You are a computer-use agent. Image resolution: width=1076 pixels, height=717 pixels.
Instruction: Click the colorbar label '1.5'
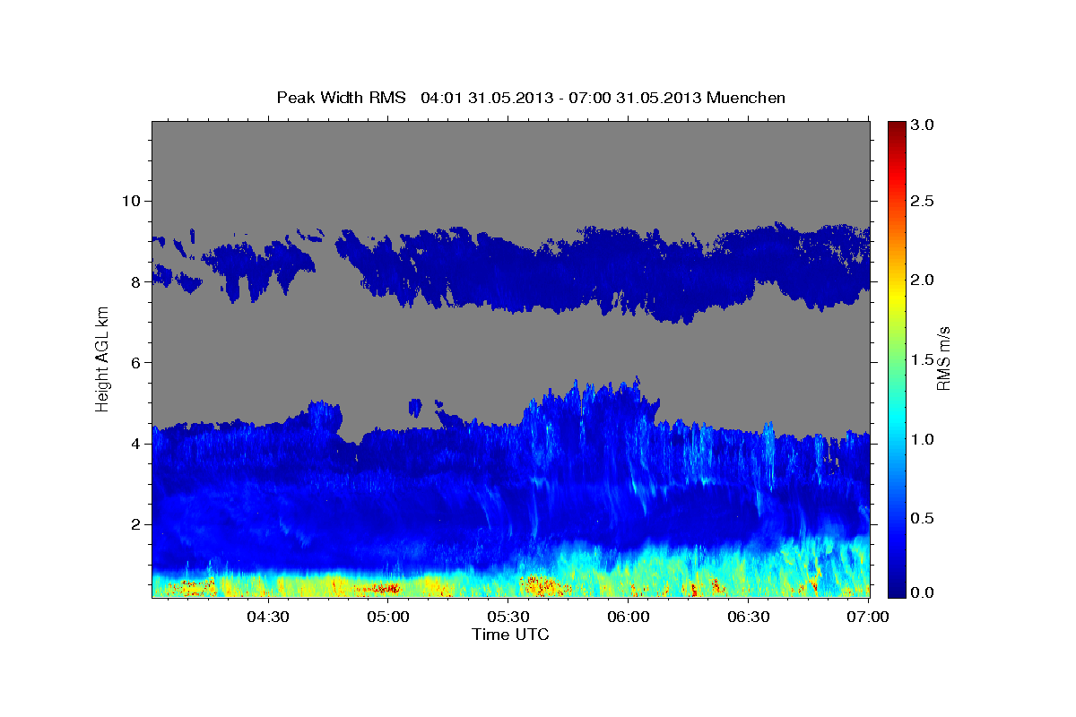click(923, 359)
